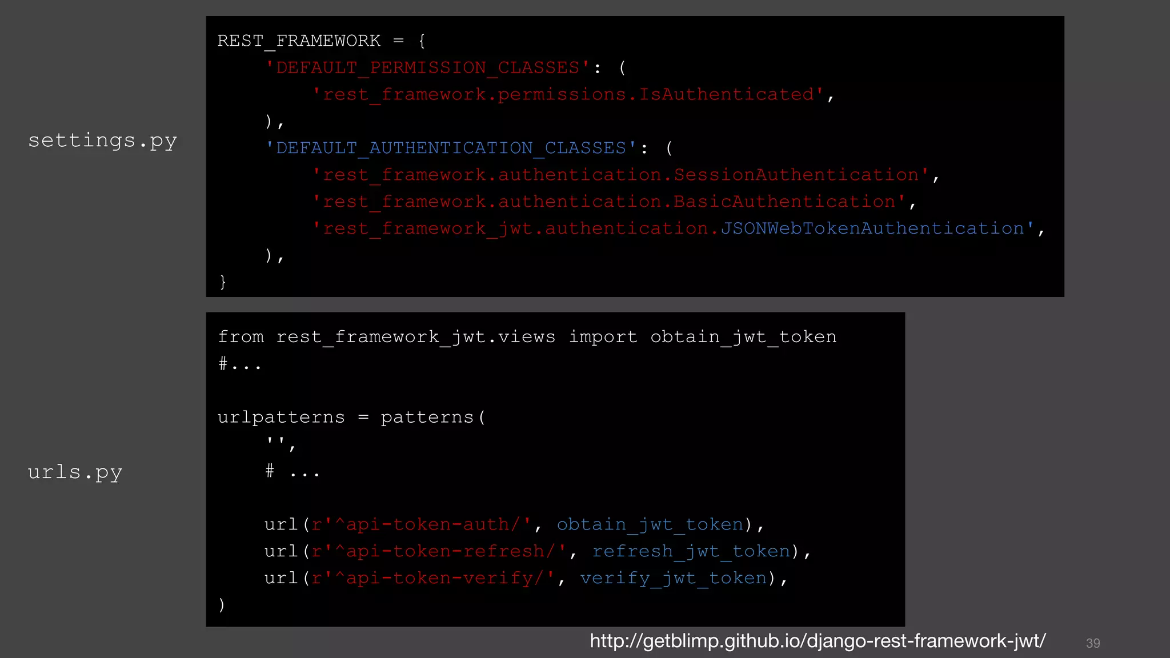
Task: Click the import obtain_jwt_token line
Action: click(x=527, y=337)
